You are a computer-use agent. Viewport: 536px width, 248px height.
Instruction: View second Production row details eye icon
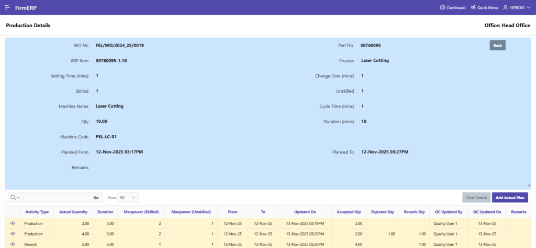tap(13, 234)
